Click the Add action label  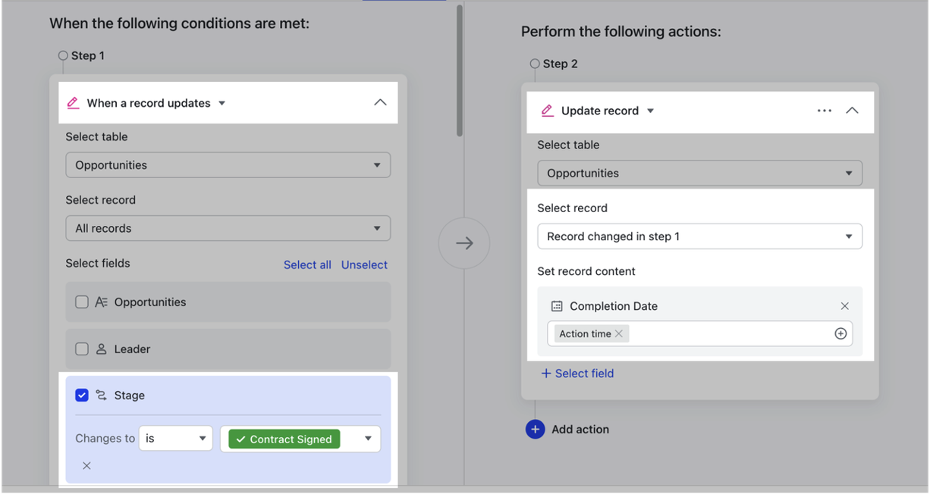point(580,429)
